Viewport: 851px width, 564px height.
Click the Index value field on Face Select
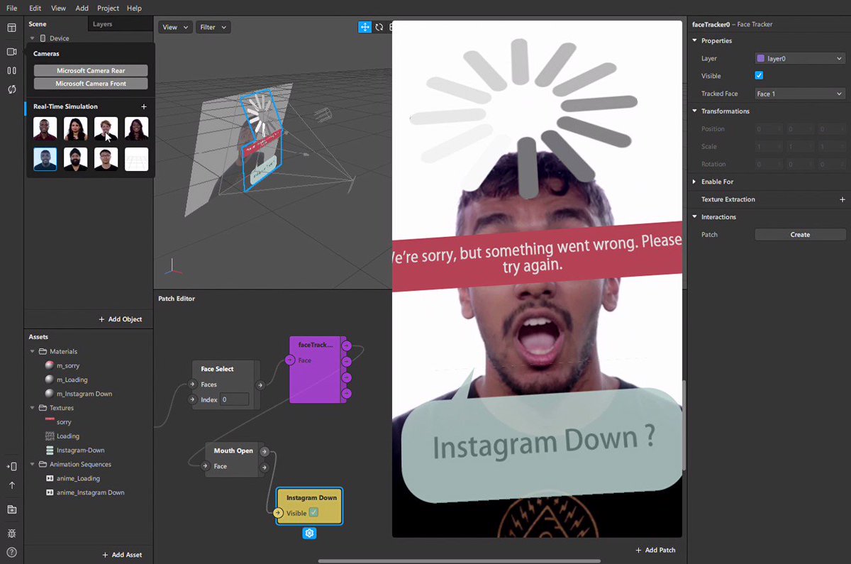click(x=234, y=400)
